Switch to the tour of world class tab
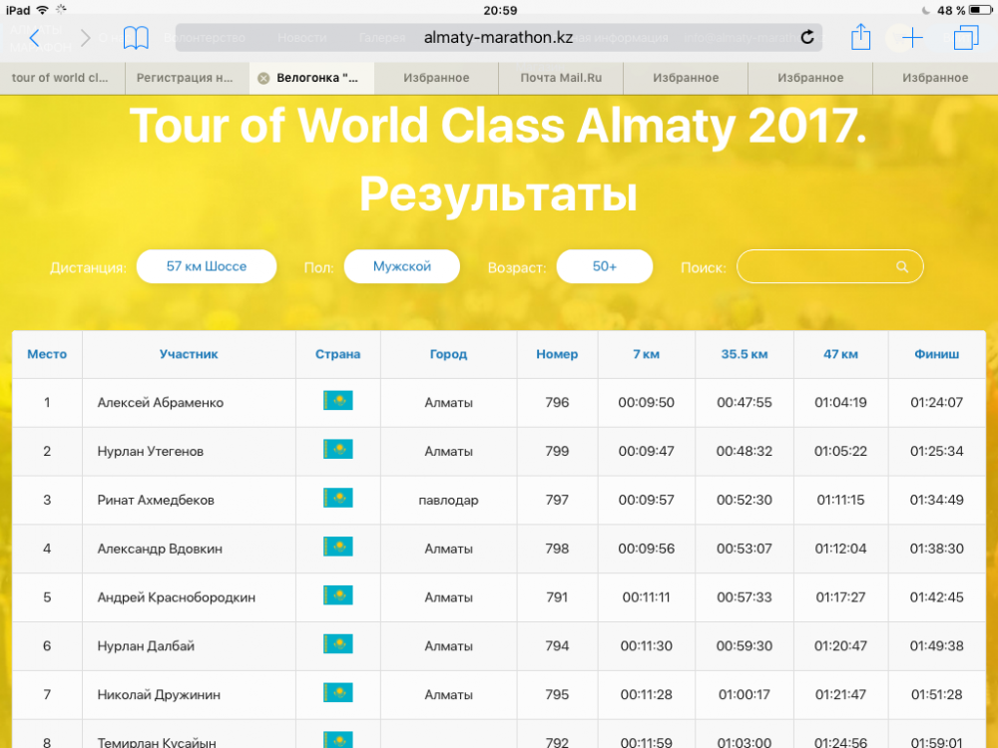Screen dimensions: 998x748 coord(61,78)
